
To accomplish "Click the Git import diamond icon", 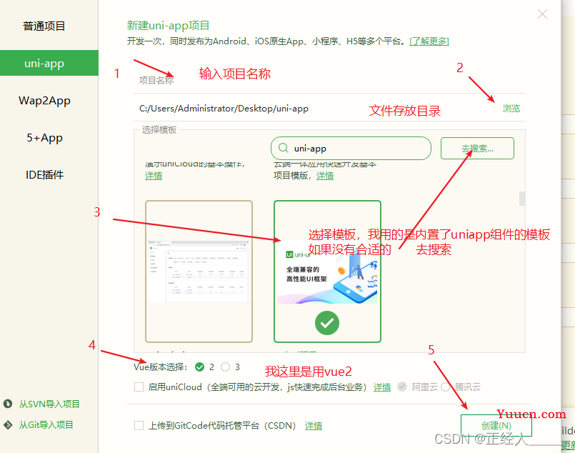I will point(8,424).
